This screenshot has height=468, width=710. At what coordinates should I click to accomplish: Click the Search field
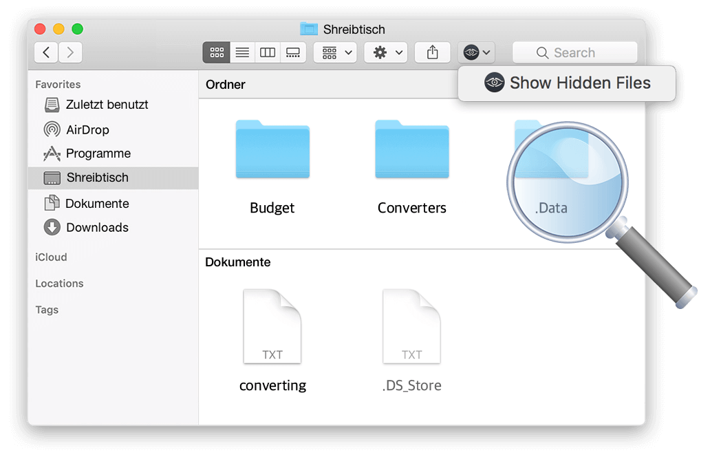pyautogui.click(x=575, y=52)
